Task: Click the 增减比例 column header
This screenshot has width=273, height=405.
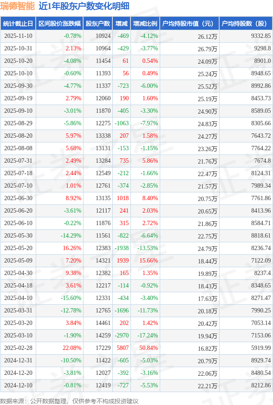Action: 145,24
